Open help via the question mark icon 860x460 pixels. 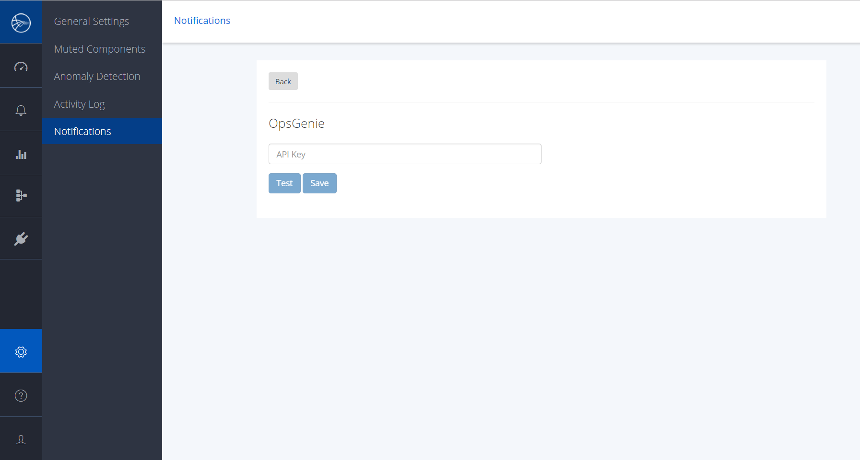coord(21,395)
